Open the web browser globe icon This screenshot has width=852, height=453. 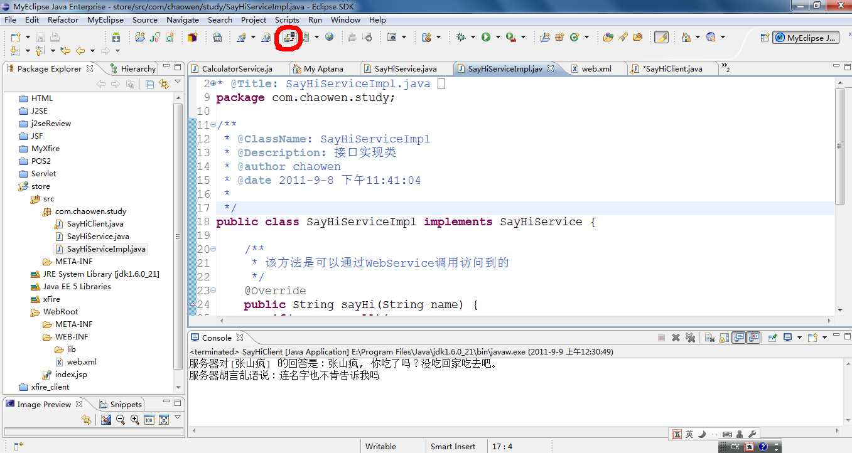(x=329, y=38)
